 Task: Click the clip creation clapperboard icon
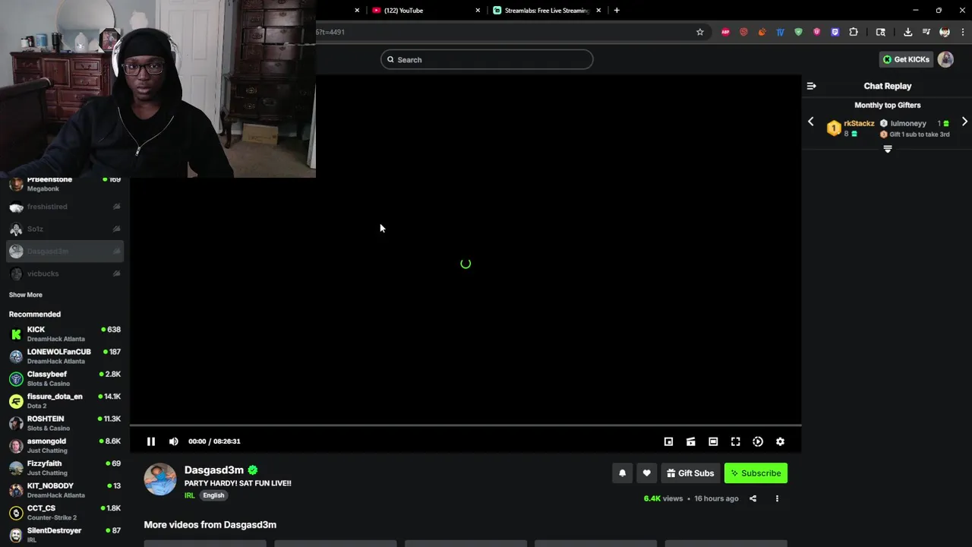point(691,441)
